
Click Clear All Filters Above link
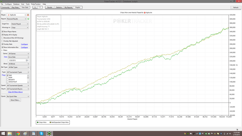coord(15,92)
